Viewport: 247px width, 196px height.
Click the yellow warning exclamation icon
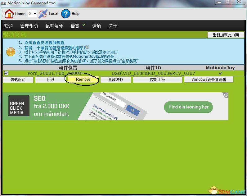(x=11, y=52)
